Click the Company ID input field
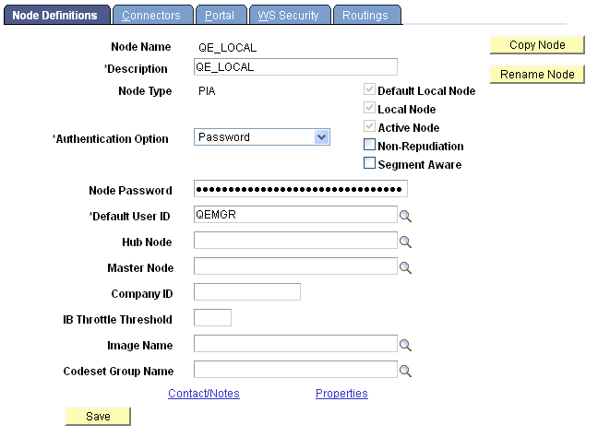 tap(247, 291)
